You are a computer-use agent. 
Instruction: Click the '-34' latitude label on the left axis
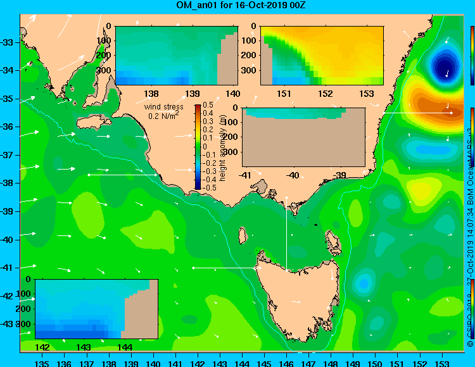pyautogui.click(x=7, y=70)
